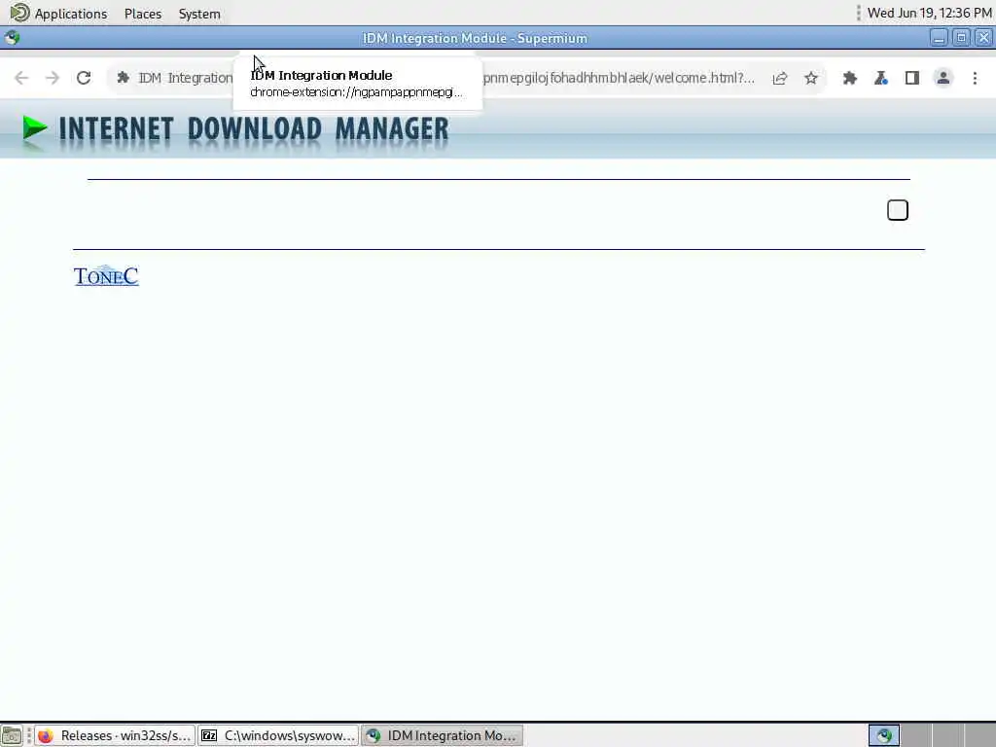Open the three-dot browser menu
Screen dimensions: 996x747
(975, 78)
